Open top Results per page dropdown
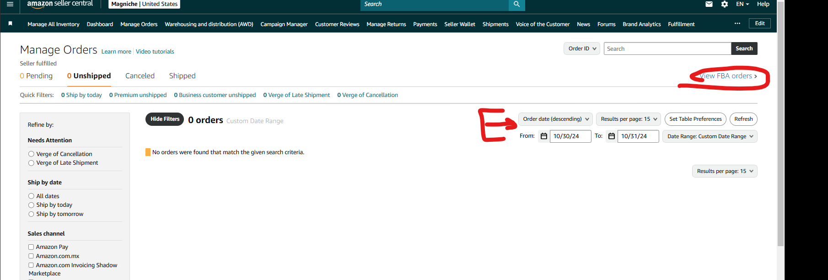 coord(629,119)
